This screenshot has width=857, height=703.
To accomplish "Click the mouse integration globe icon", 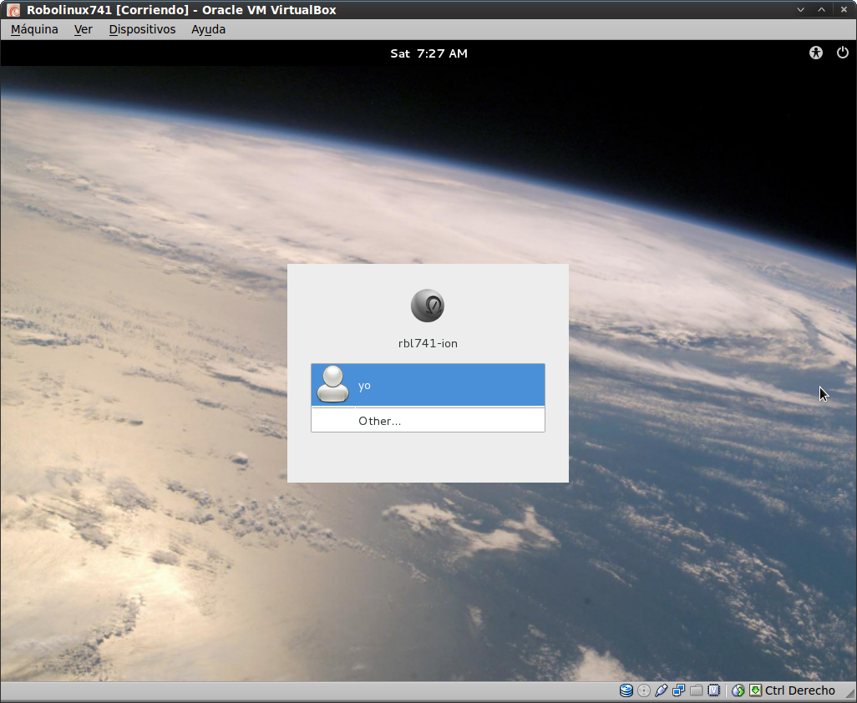I will tap(738, 690).
